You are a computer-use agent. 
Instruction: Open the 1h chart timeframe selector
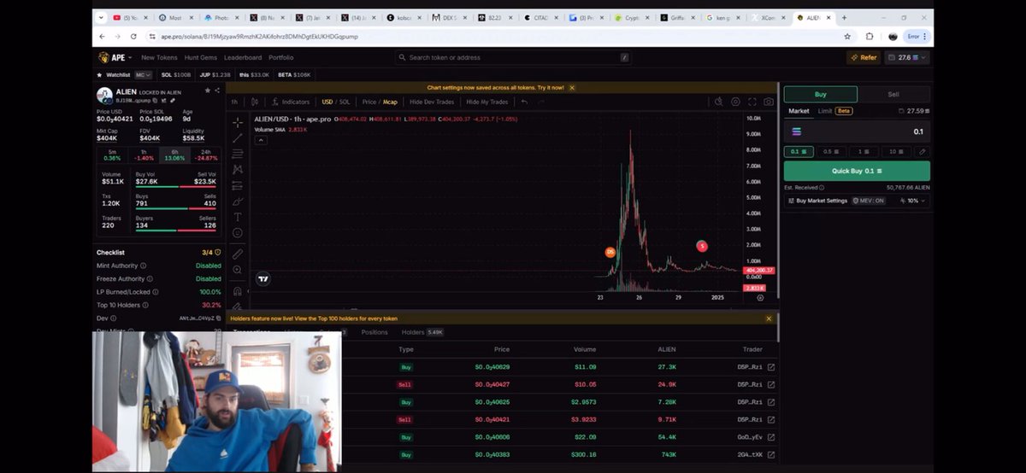[234, 102]
